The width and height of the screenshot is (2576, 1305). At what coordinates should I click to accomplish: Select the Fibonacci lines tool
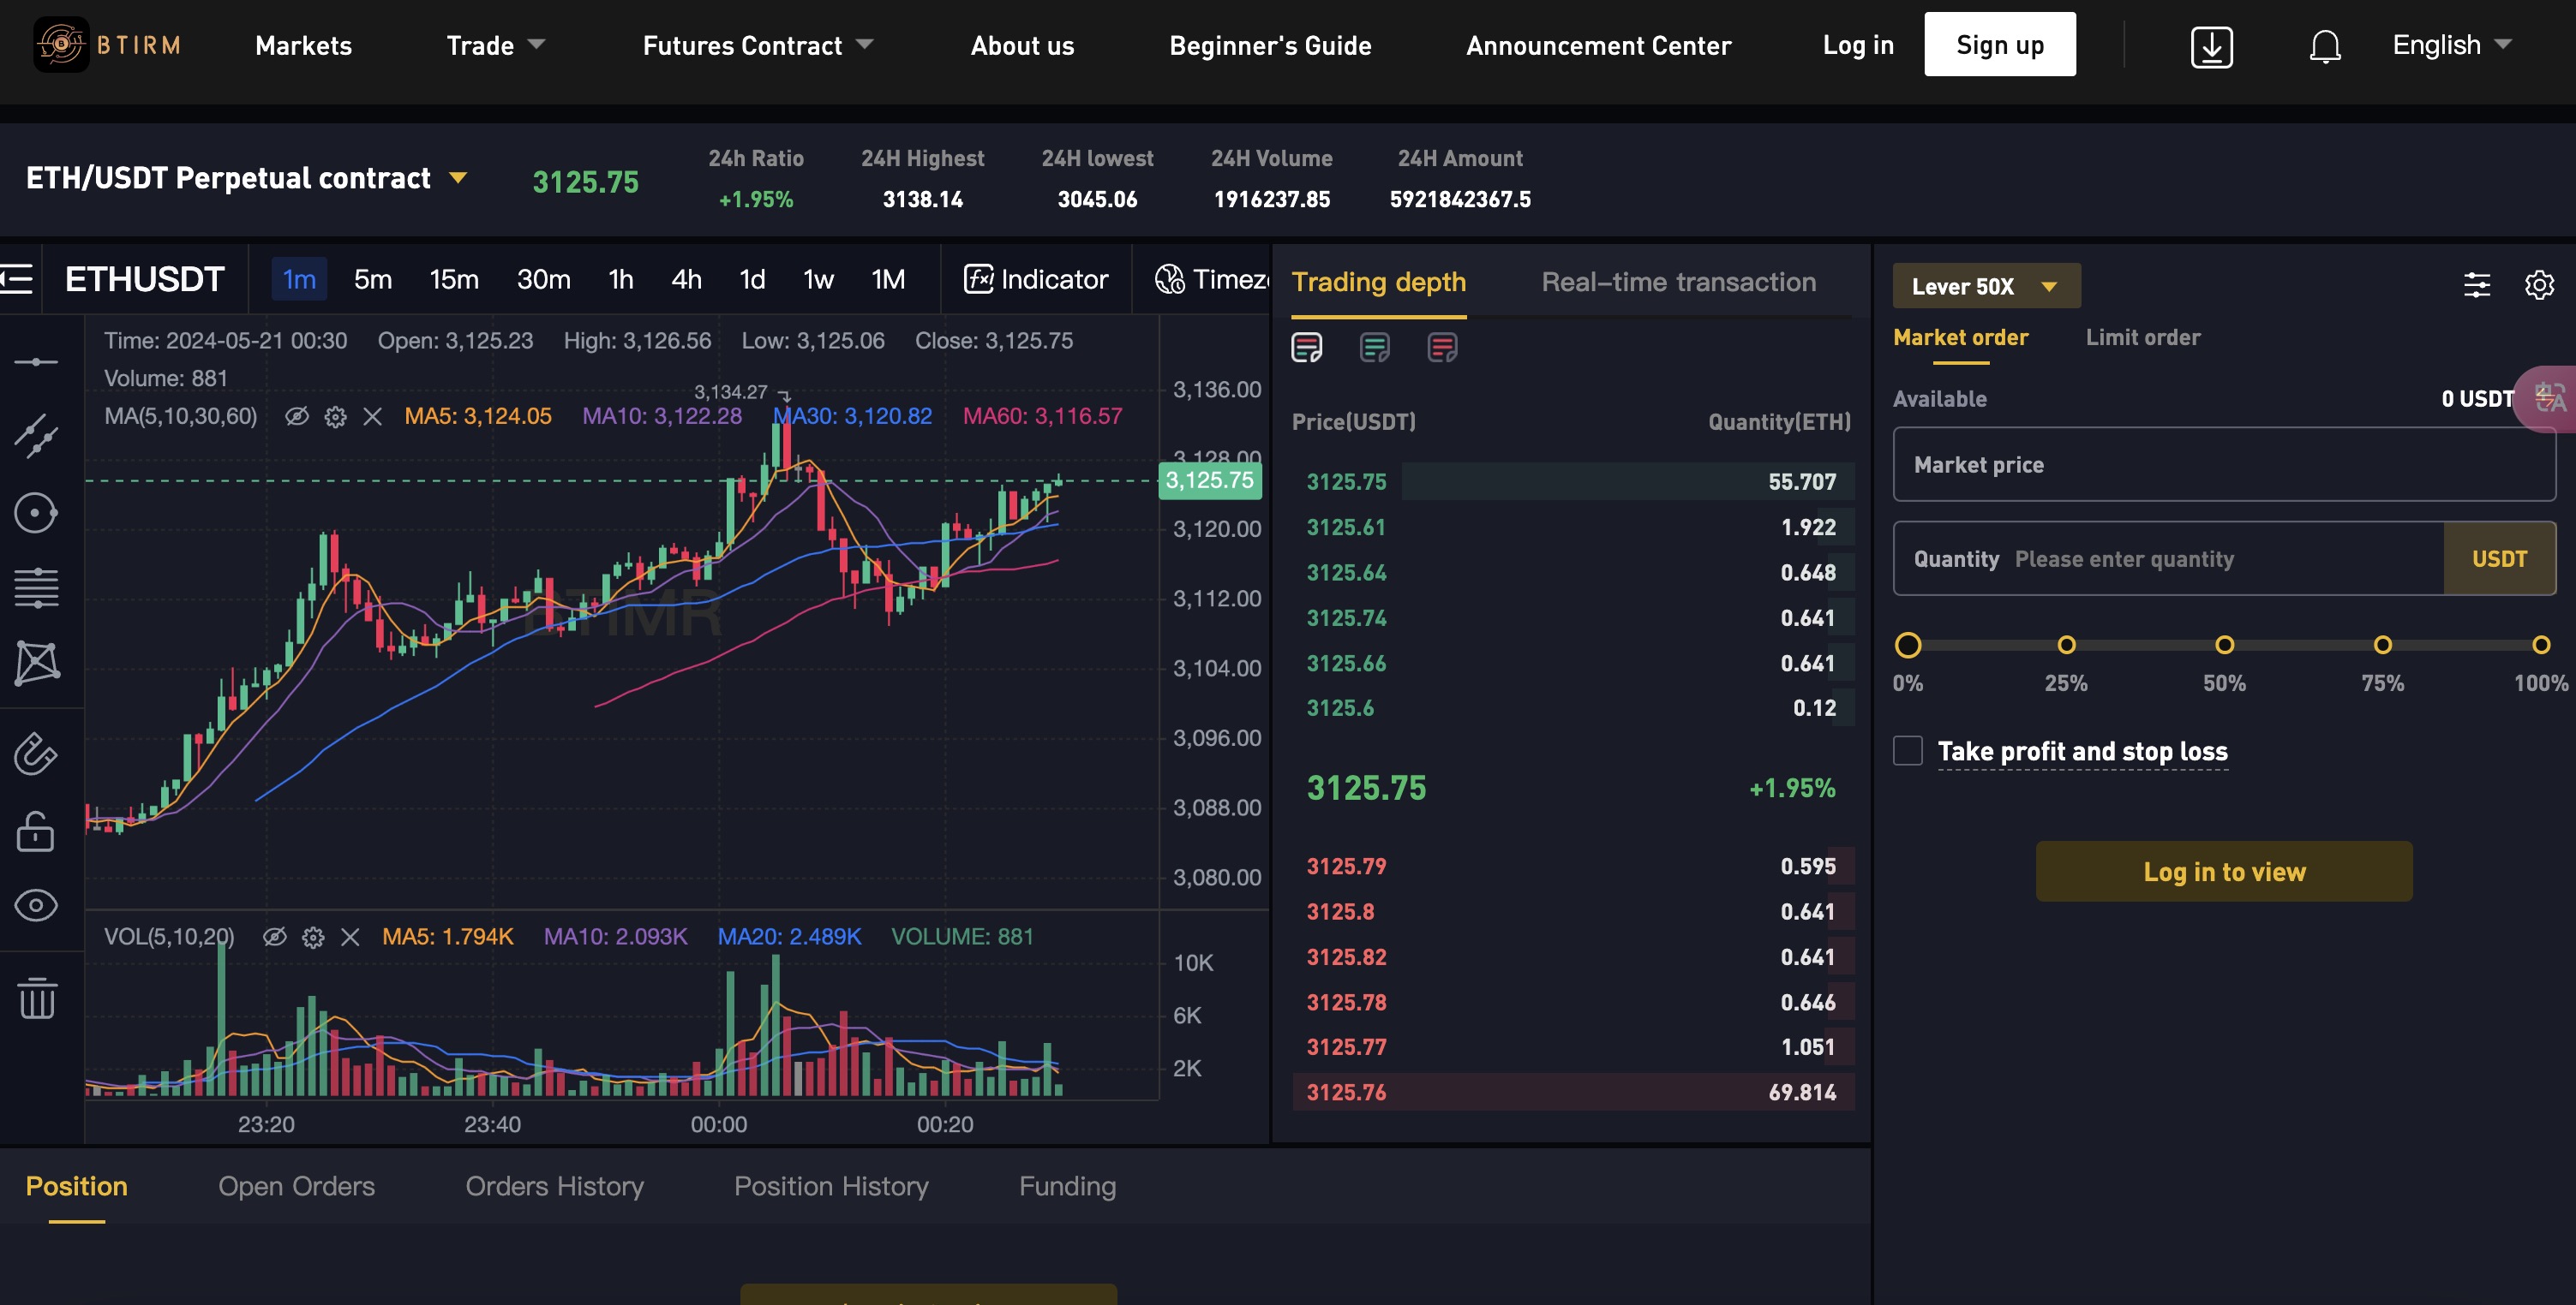(36, 587)
